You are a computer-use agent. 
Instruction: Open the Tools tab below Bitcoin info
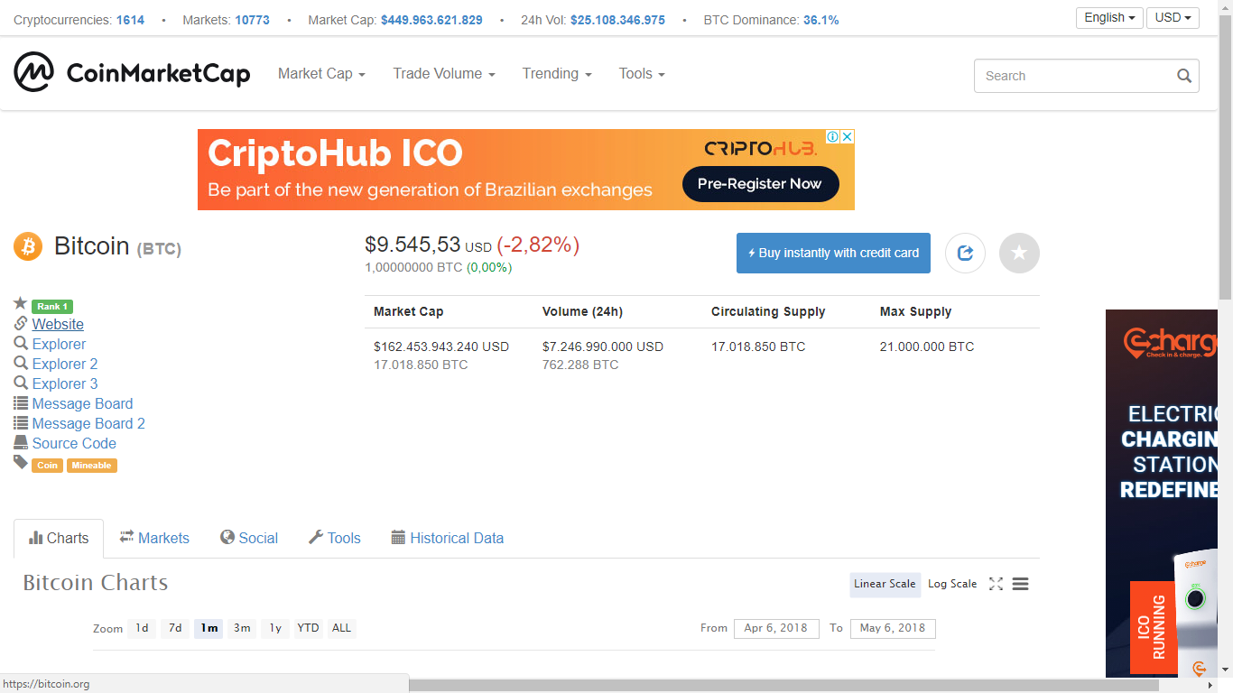(x=335, y=539)
